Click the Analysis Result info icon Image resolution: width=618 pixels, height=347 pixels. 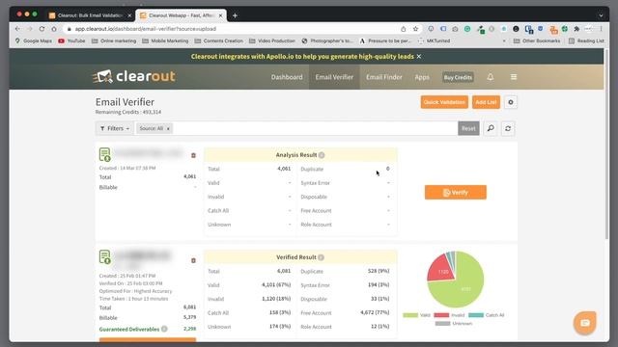point(322,155)
